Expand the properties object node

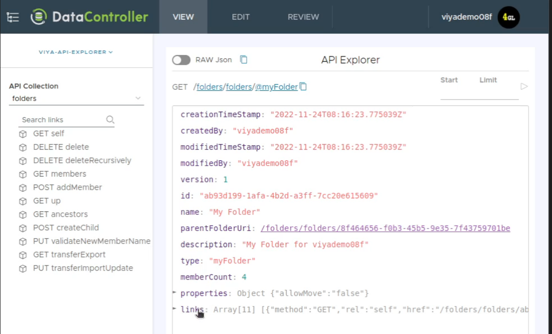pyautogui.click(x=175, y=293)
